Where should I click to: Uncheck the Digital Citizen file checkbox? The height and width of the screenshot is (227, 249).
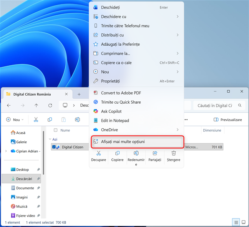[54, 147]
